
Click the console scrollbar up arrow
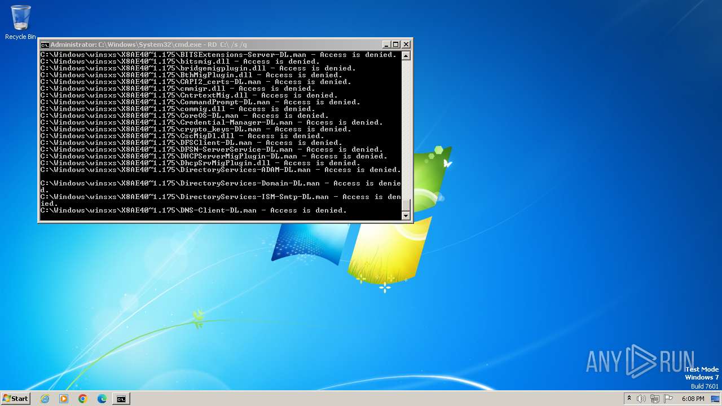[x=406, y=55]
